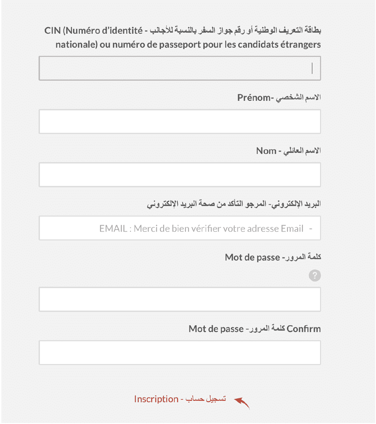Image resolution: width=376 pixels, height=424 pixels.
Task: Click the CIN (Numéro d'identité label line
Action: [x=183, y=30]
